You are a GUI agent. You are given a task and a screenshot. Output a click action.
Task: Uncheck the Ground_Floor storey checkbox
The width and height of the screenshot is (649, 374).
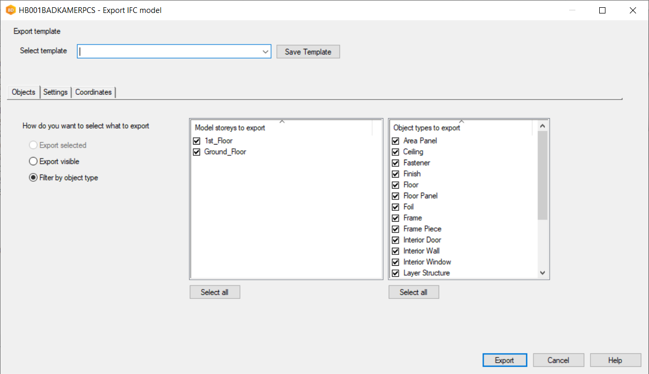pos(196,152)
